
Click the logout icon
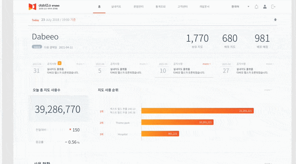[273, 7]
